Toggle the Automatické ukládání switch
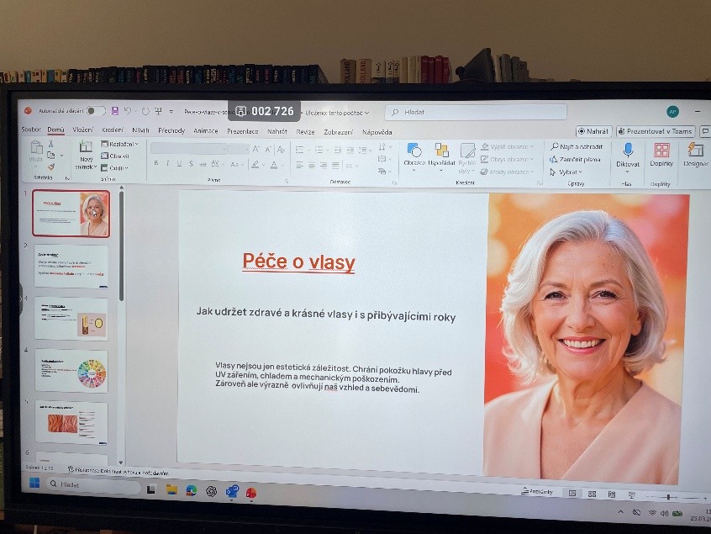The height and width of the screenshot is (534, 711). 95,111
